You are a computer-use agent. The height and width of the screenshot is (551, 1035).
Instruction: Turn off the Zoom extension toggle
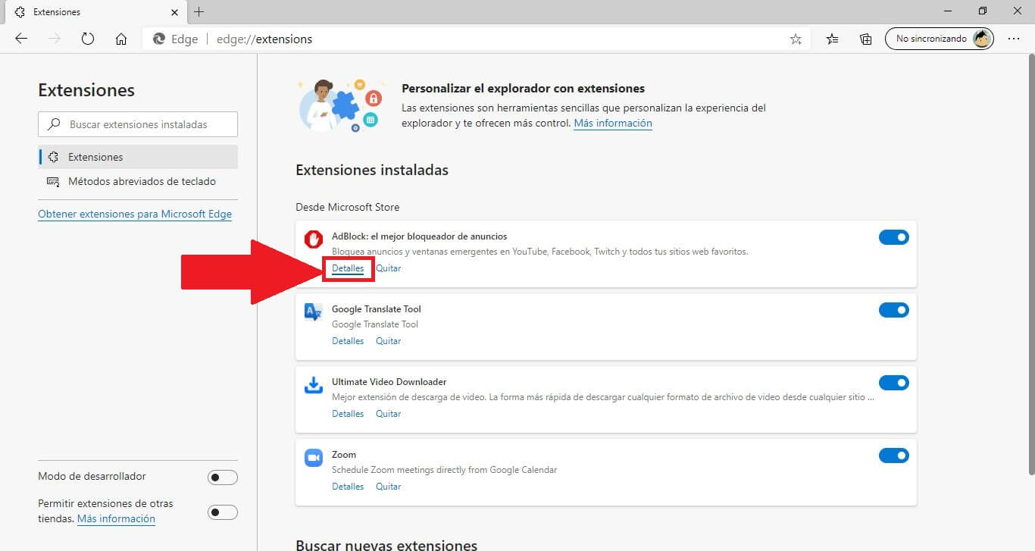tap(894, 456)
